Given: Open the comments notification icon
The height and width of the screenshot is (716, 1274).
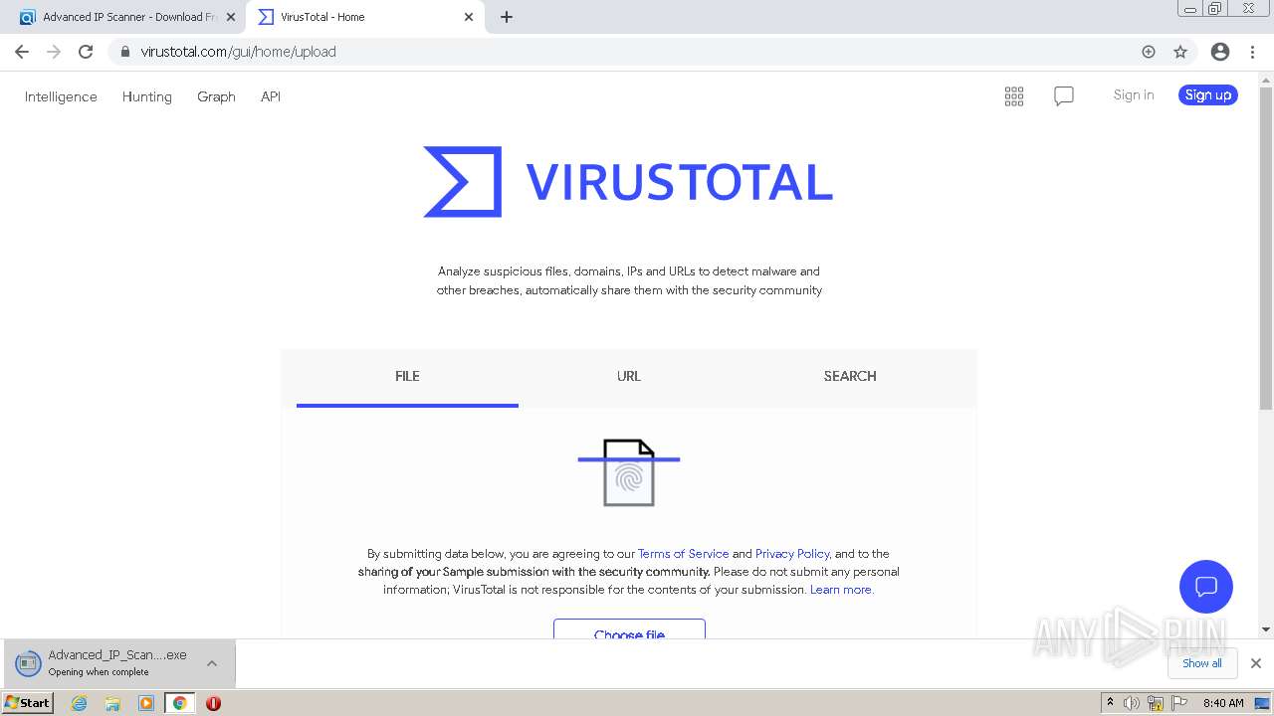Looking at the screenshot, I should tap(1064, 96).
